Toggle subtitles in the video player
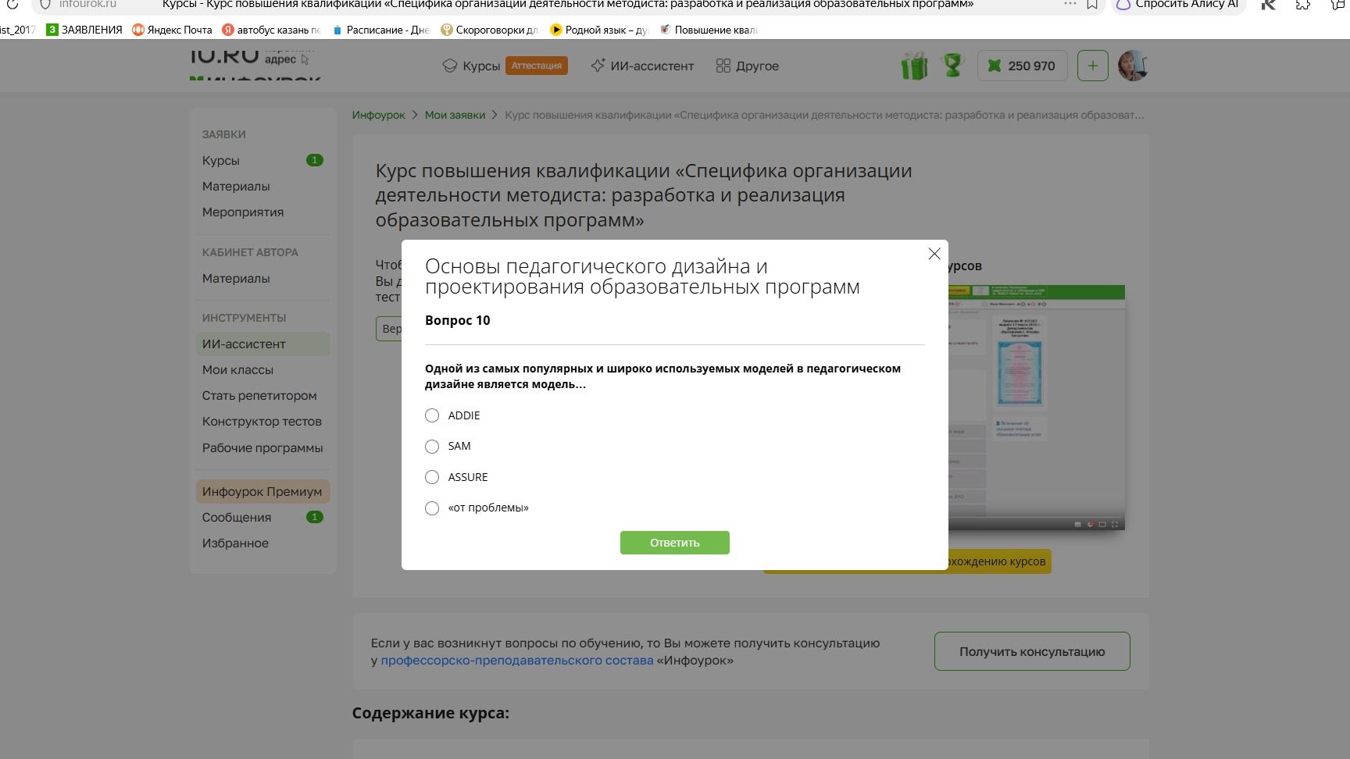This screenshot has height=759, width=1350. tap(1077, 524)
